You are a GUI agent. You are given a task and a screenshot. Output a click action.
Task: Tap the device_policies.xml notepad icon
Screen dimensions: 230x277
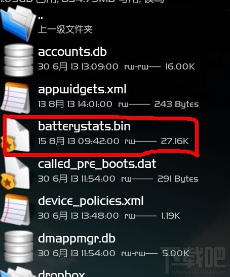(x=15, y=210)
